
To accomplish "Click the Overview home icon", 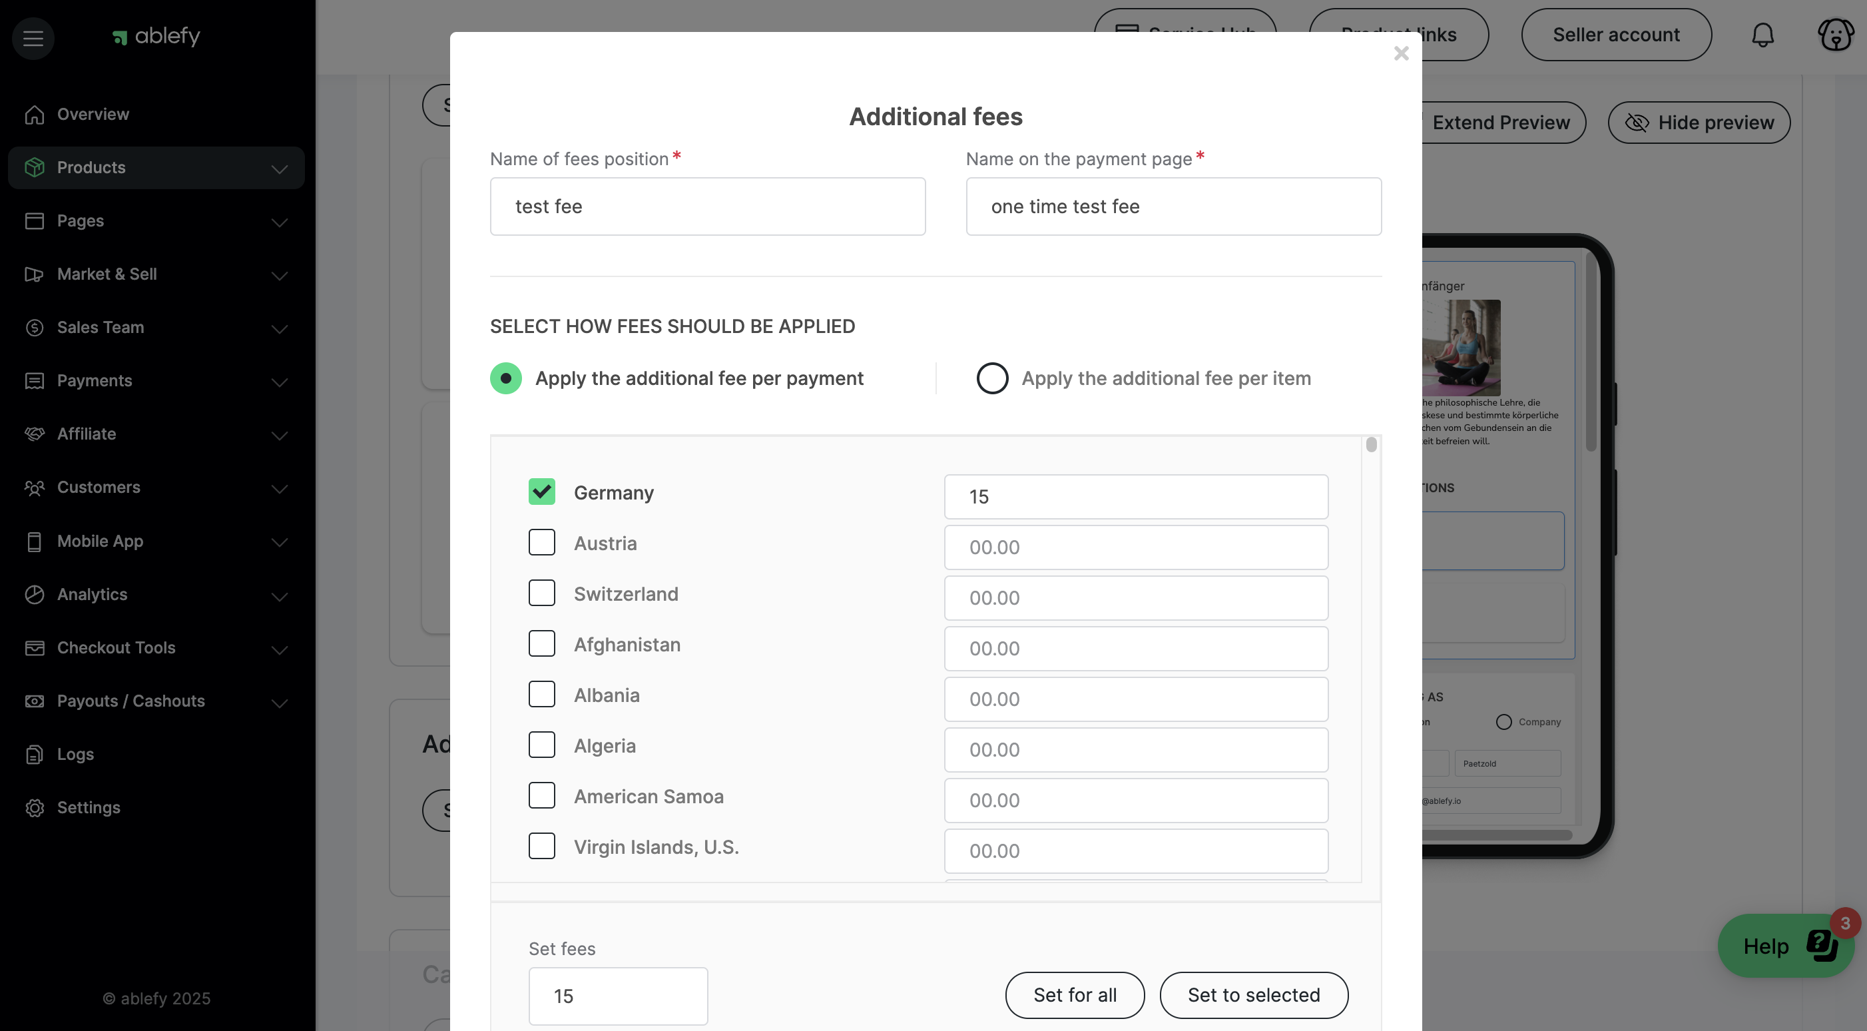I will [x=34, y=115].
